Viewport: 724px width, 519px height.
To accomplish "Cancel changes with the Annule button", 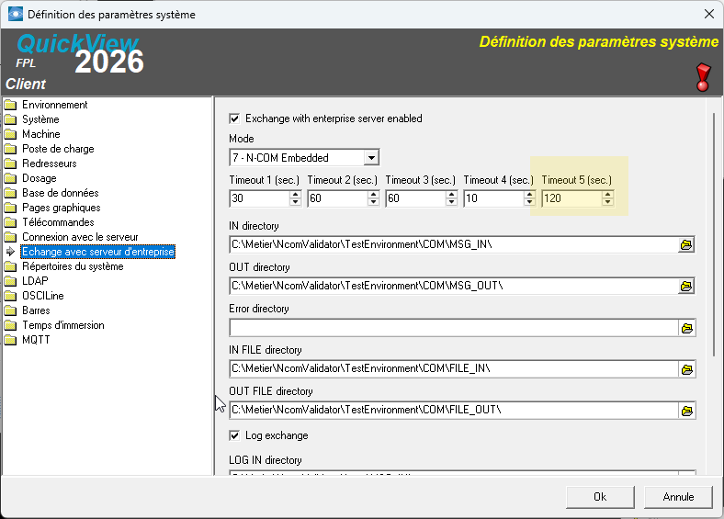I will (678, 497).
